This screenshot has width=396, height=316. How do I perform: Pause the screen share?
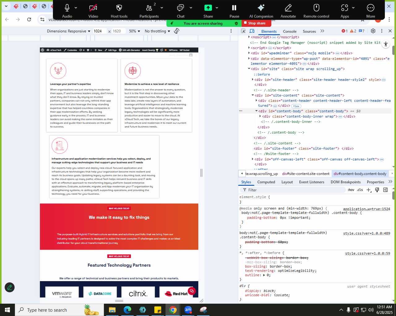234,10
